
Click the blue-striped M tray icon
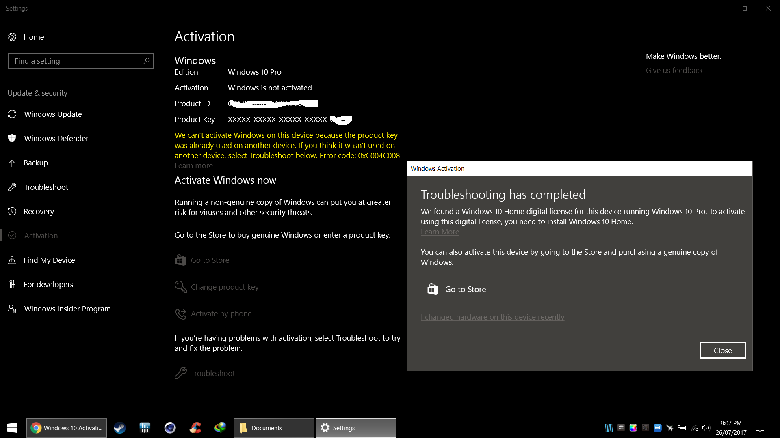point(609,428)
